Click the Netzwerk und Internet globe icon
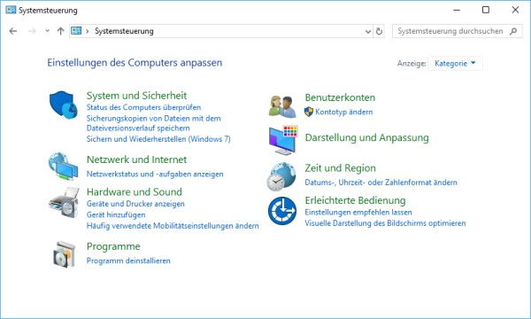The height and width of the screenshot is (319, 531). [64, 167]
